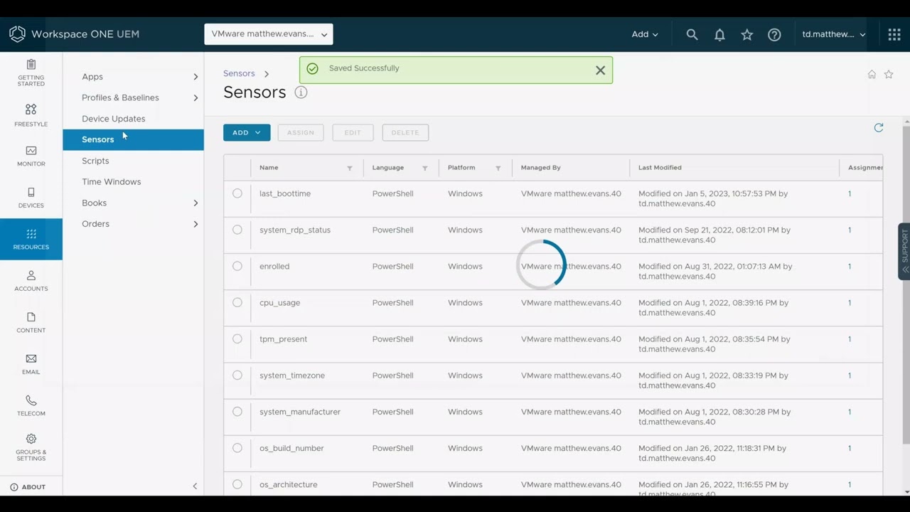Image resolution: width=910 pixels, height=512 pixels.
Task: Click the info icon beside Sensors title
Action: tap(301, 92)
